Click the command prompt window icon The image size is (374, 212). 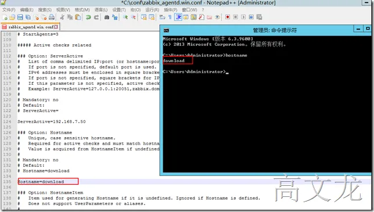(166, 30)
